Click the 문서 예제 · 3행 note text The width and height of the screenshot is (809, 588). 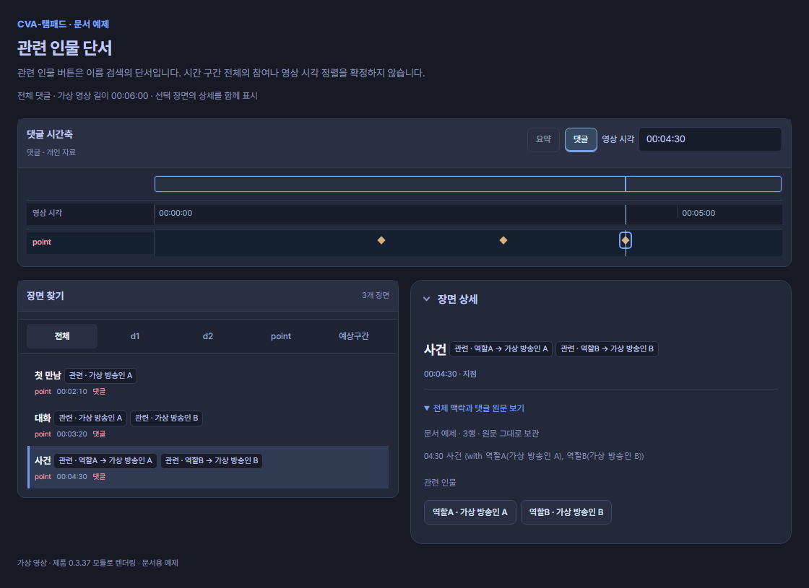tap(481, 434)
